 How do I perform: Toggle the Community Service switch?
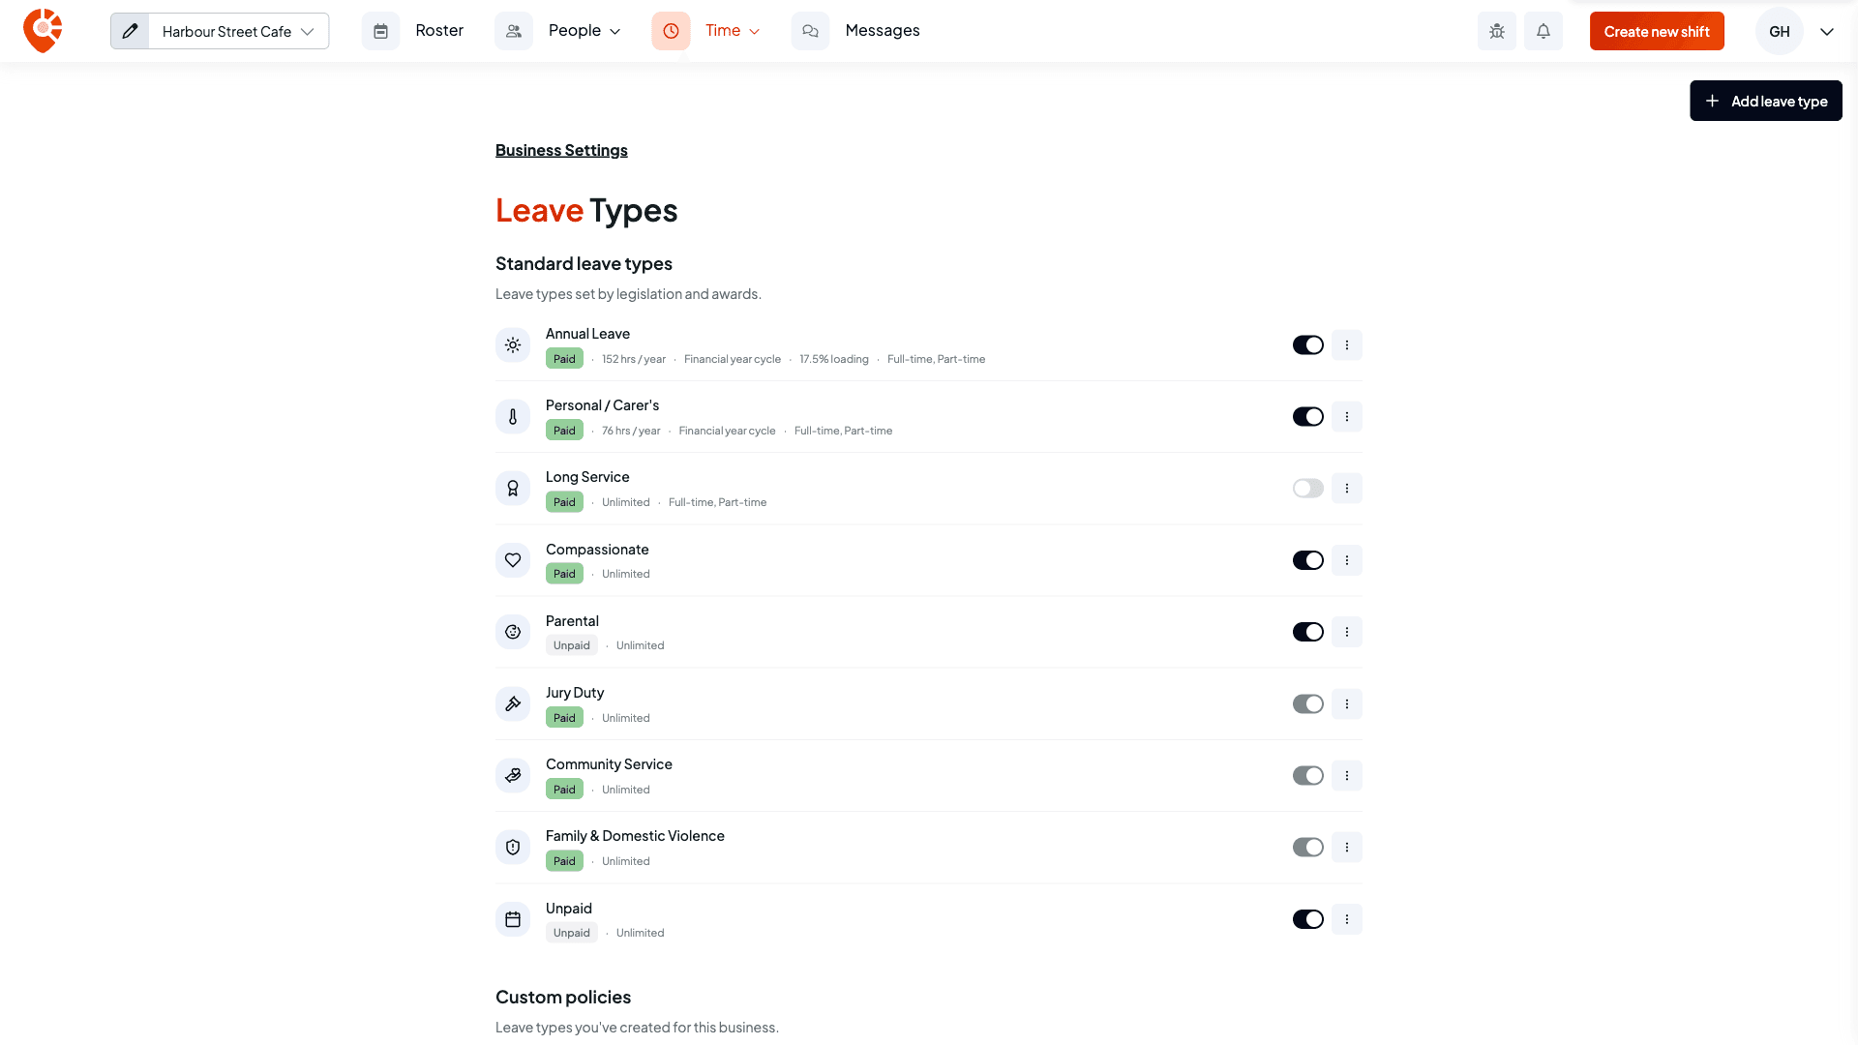point(1307,775)
